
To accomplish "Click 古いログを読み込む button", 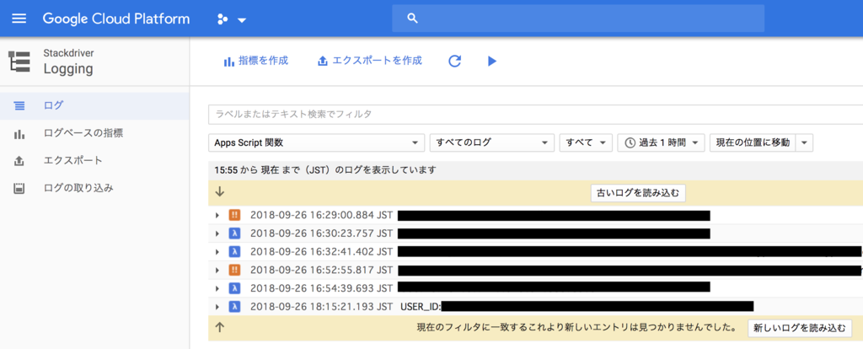I will coord(638,193).
